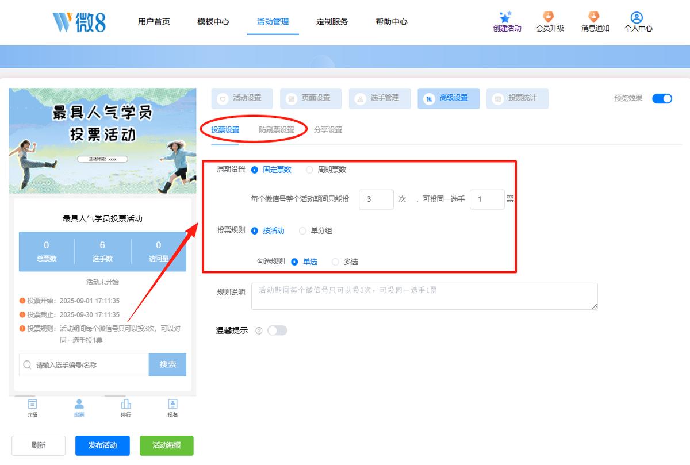Click the contestant search input box
Image resolution: width=690 pixels, height=465 pixels.
tap(84, 364)
